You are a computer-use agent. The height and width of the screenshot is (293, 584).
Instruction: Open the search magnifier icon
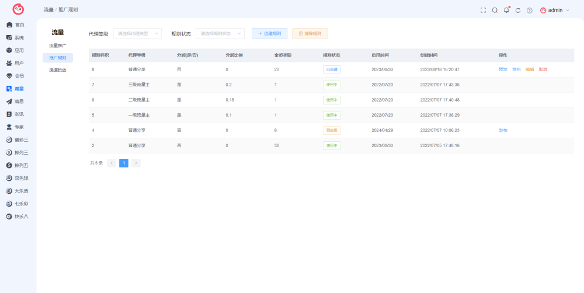(495, 11)
